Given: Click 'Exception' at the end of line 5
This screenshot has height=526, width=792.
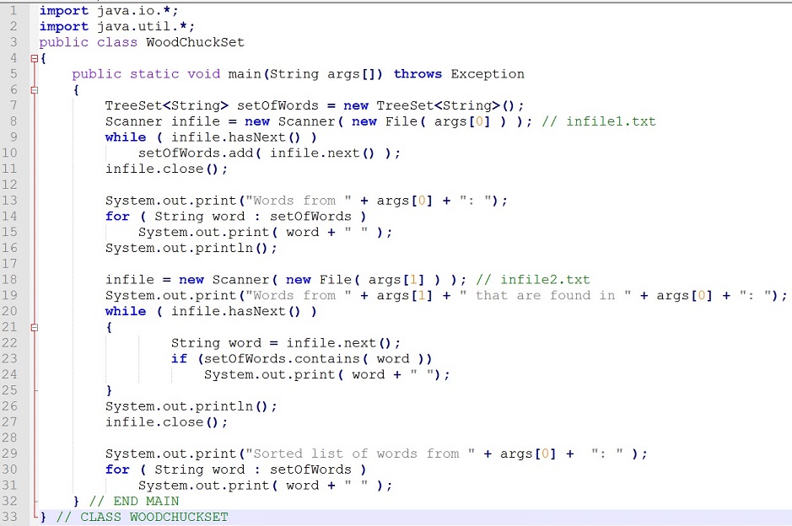Looking at the screenshot, I should [x=488, y=73].
